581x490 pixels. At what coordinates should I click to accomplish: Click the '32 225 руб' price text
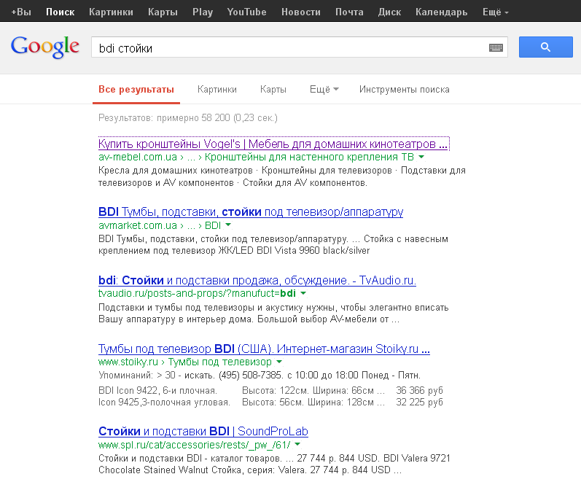(x=419, y=402)
